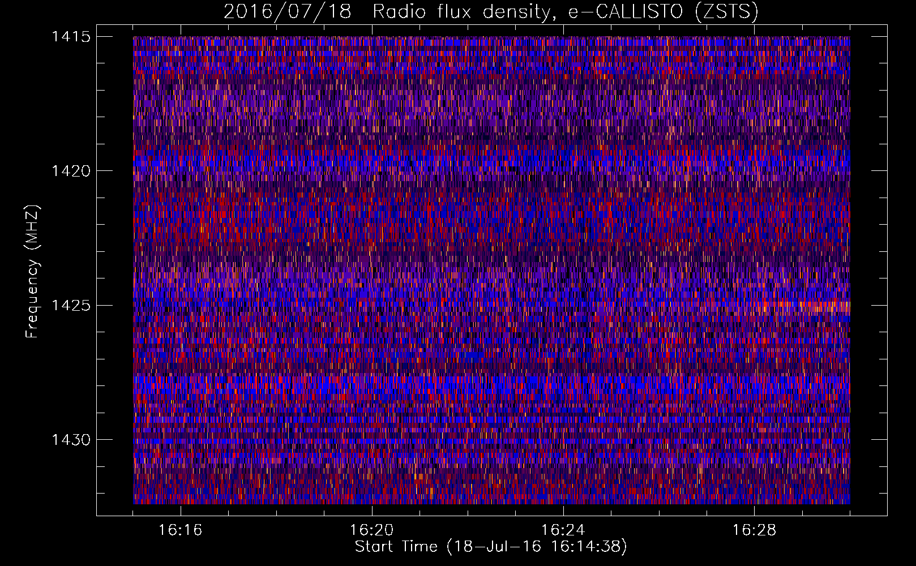Click the "Start Time (18-Jul-16 16:14:38)" label

click(491, 547)
